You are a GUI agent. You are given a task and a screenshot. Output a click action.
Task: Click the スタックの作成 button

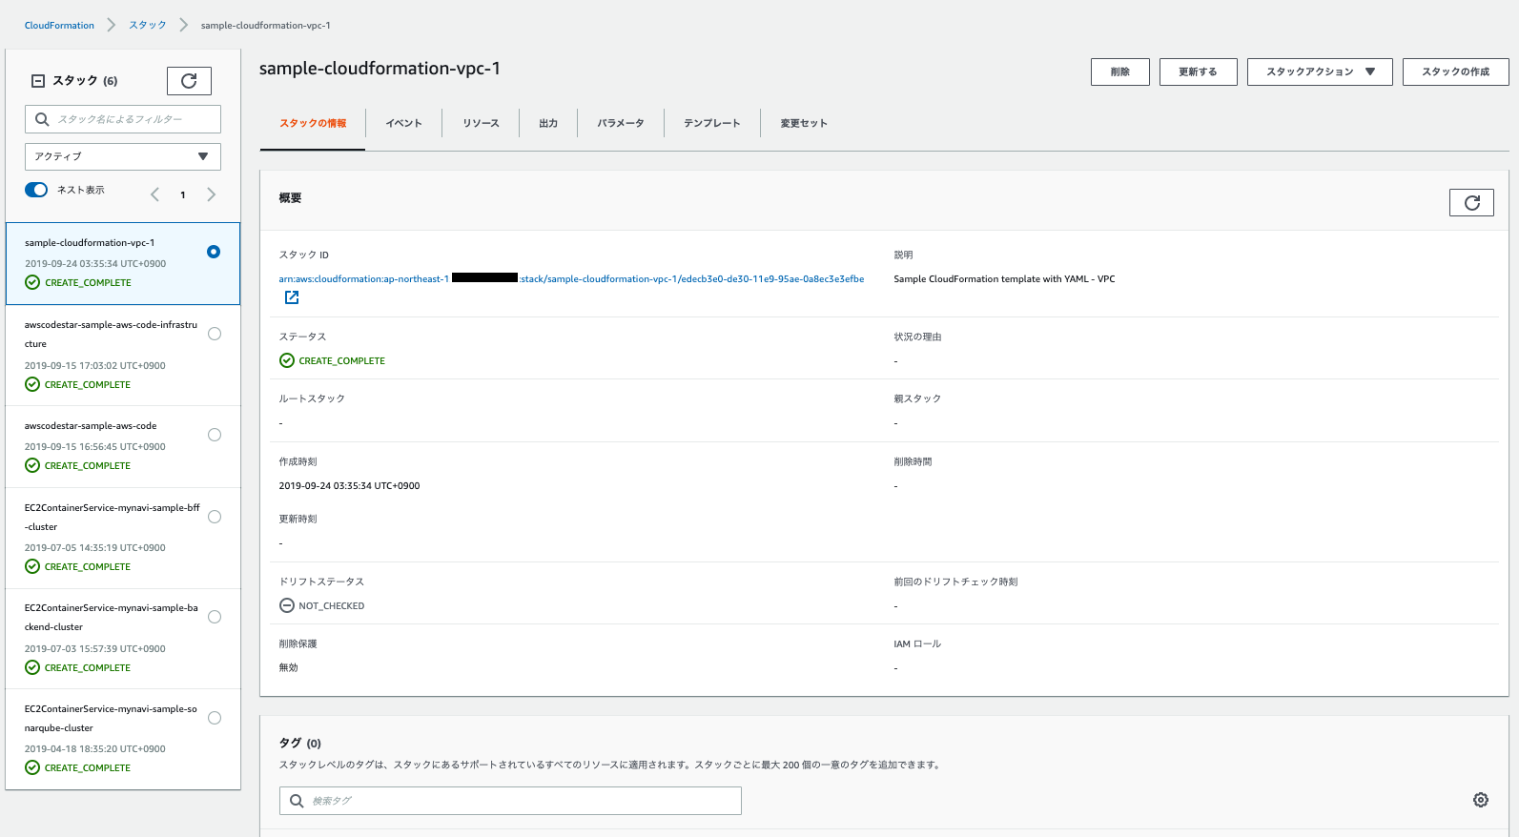(x=1455, y=71)
